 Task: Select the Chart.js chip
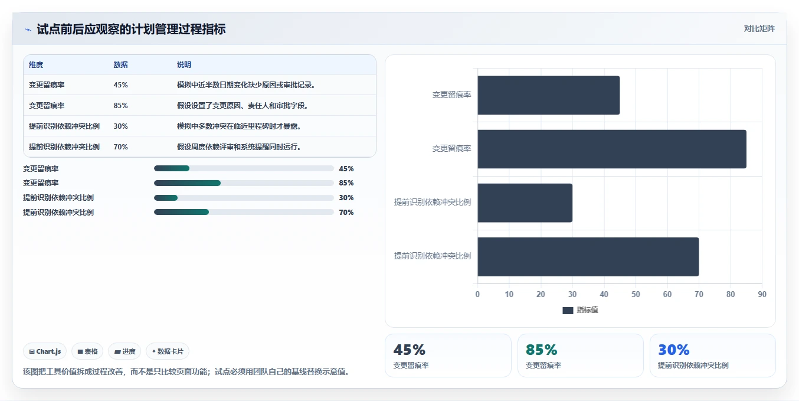click(x=45, y=351)
